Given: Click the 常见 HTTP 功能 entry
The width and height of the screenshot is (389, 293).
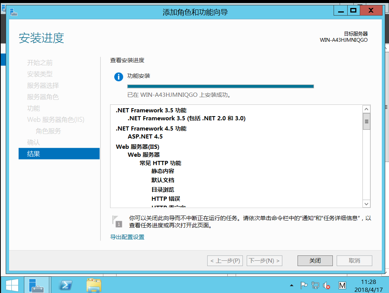Looking at the screenshot, I should point(160,163).
